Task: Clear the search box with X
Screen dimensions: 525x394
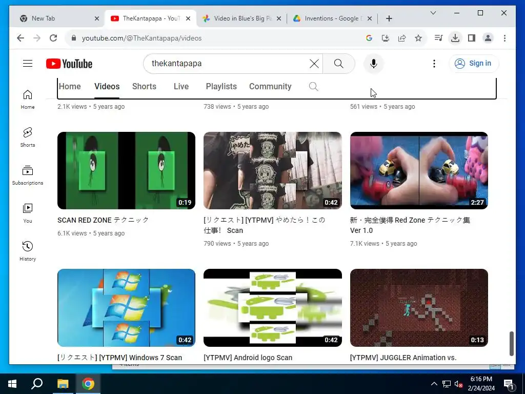Action: tap(314, 63)
